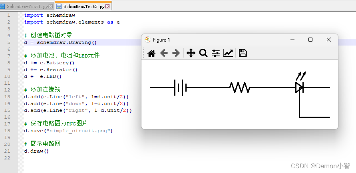Click 'd = schemdraw.Drawing()' code line

point(60,42)
